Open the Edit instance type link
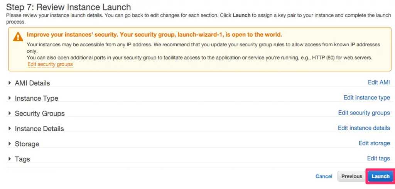395x189 pixels. 367,98
